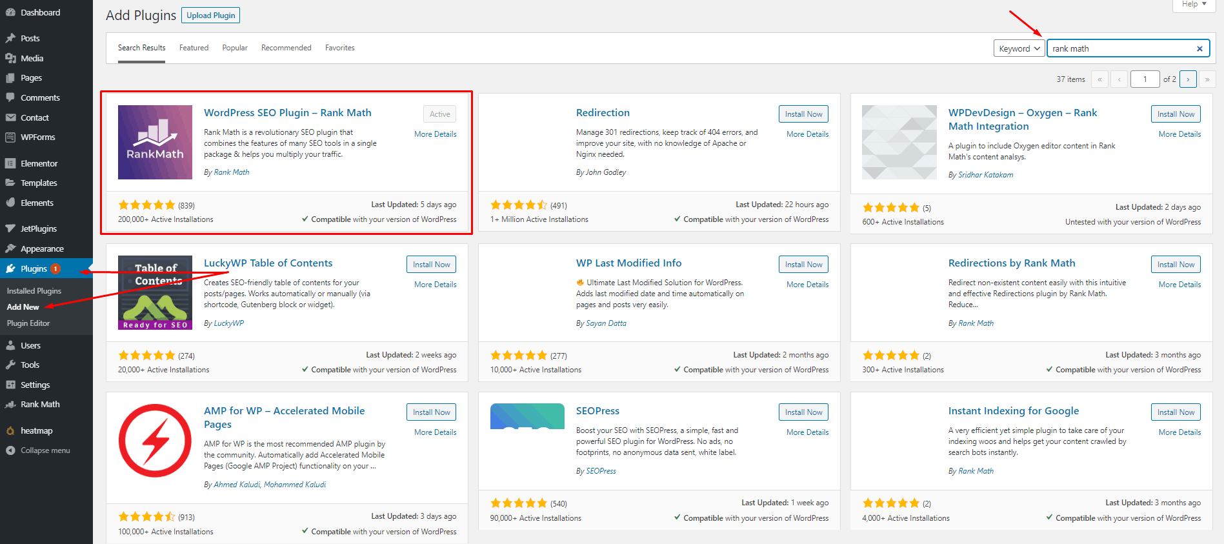1224x544 pixels.
Task: Switch to the Featured tab
Action: coord(194,48)
